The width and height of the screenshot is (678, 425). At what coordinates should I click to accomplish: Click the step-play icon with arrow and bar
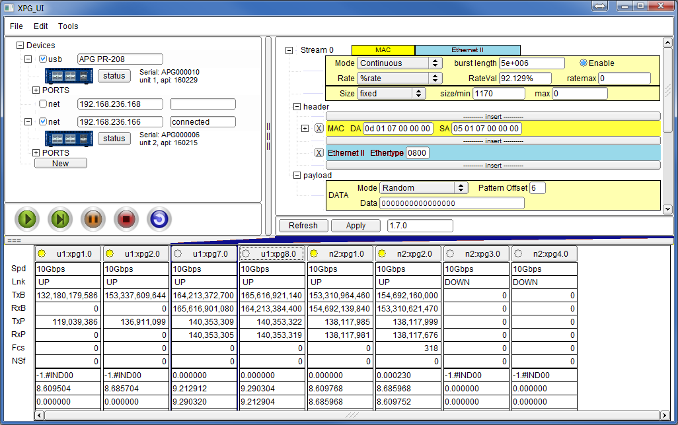pyautogui.click(x=59, y=219)
